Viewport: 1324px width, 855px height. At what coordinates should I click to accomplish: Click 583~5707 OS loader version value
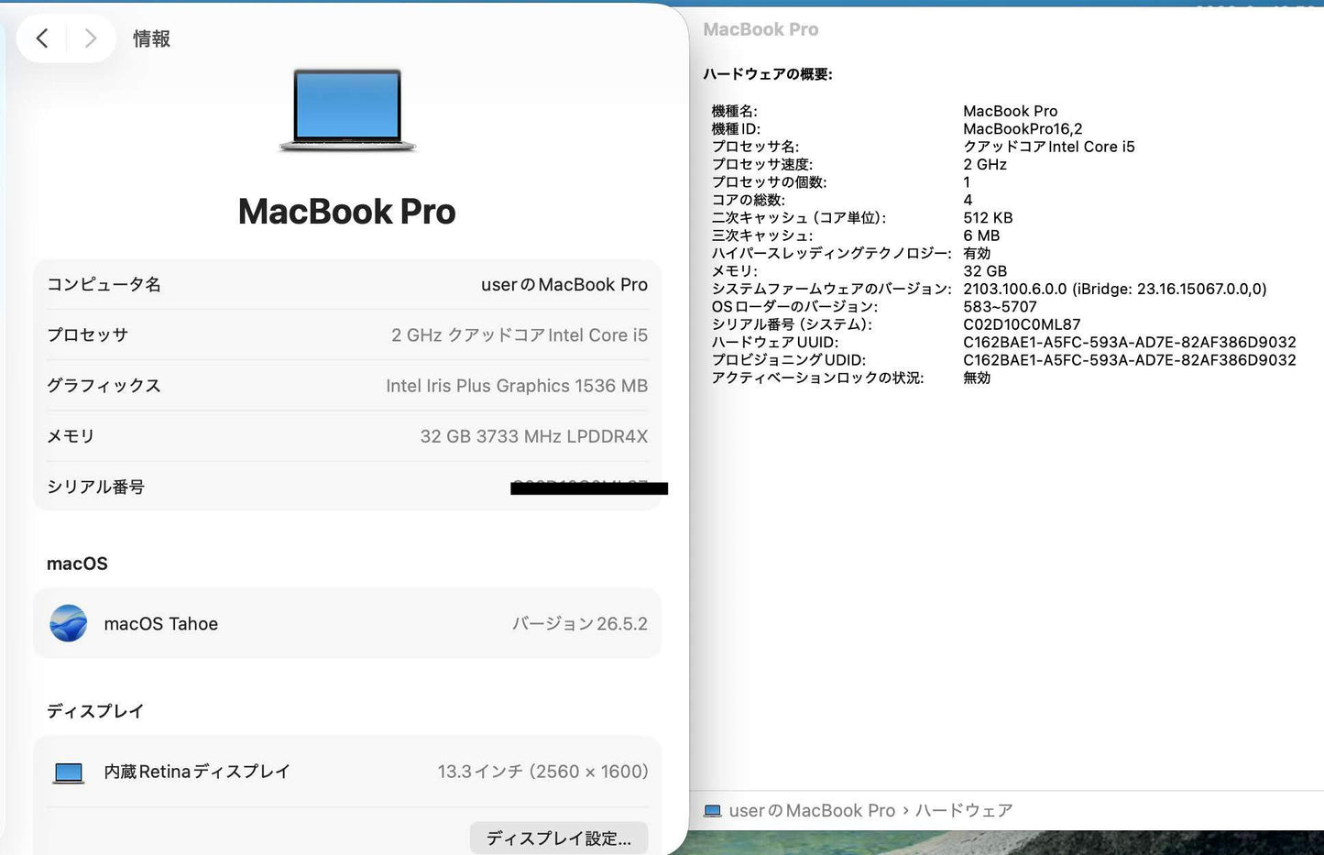[x=1000, y=307]
